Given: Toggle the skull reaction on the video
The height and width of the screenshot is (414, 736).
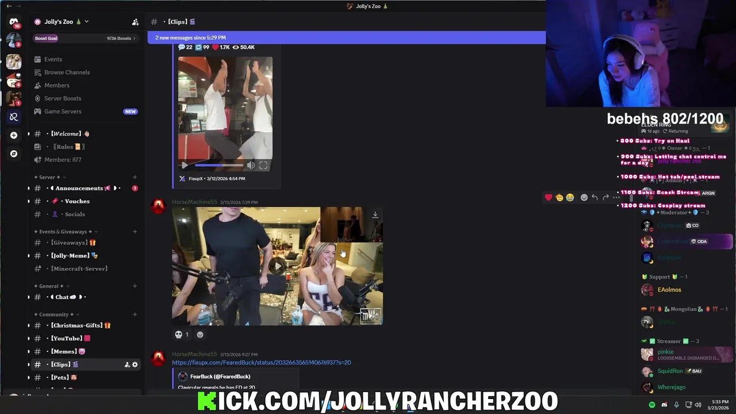Looking at the screenshot, I should tap(182, 335).
